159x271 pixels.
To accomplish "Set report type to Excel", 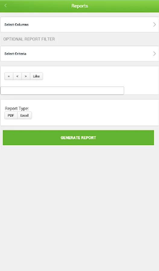I will [x=24, y=115].
